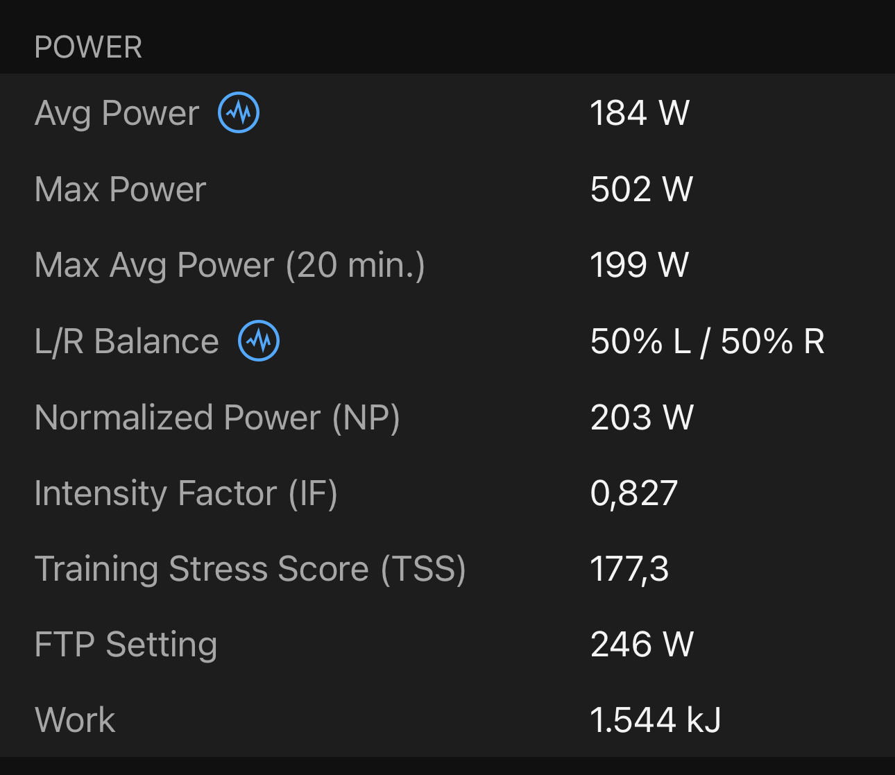Viewport: 895px width, 775px height.
Task: Click the Normalized Power (NP) label
Action: [217, 418]
